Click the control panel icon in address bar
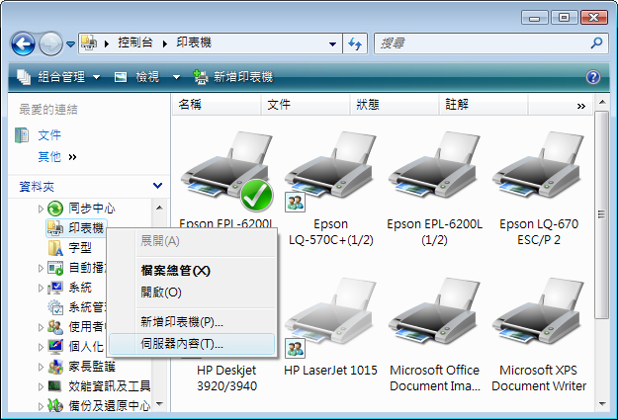The height and width of the screenshot is (420, 618). click(88, 42)
